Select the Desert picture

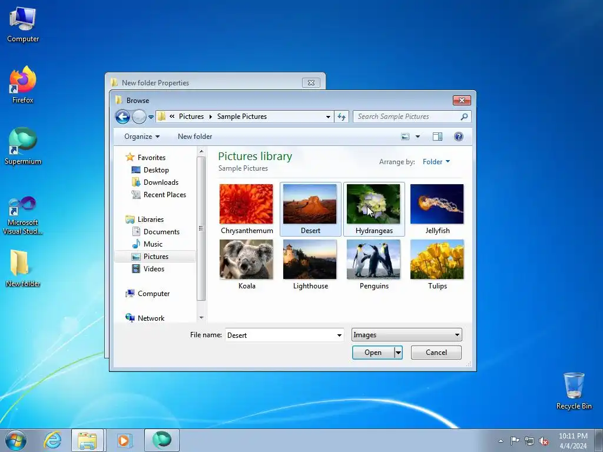click(x=310, y=209)
